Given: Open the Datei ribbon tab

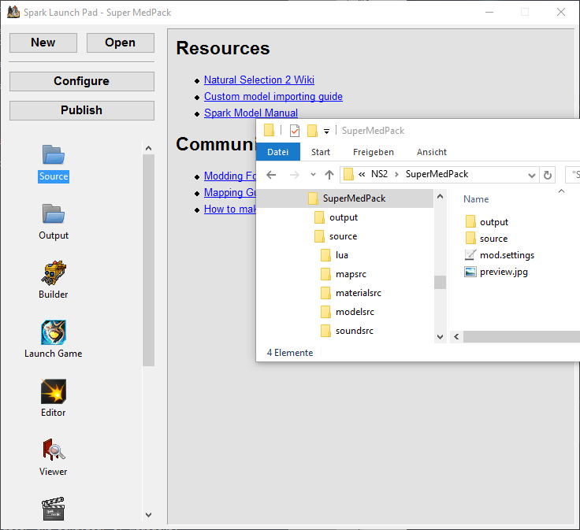Looking at the screenshot, I should point(278,152).
